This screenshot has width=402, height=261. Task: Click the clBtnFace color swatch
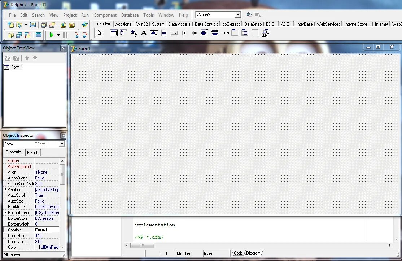click(x=38, y=247)
